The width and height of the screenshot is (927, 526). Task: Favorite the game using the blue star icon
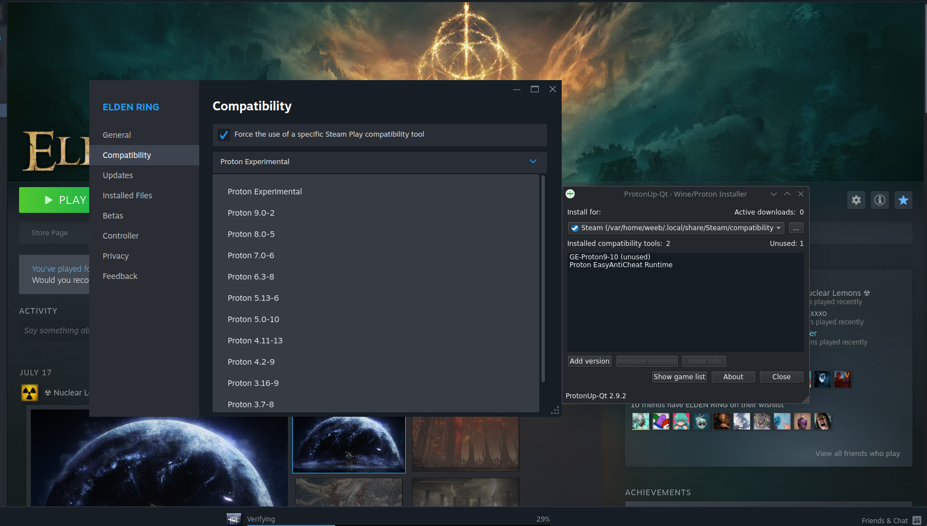coord(903,200)
